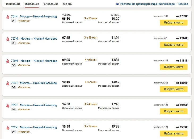Choose a seat on the 10:40 train
The height and width of the screenshot is (139, 194).
tap(174, 89)
